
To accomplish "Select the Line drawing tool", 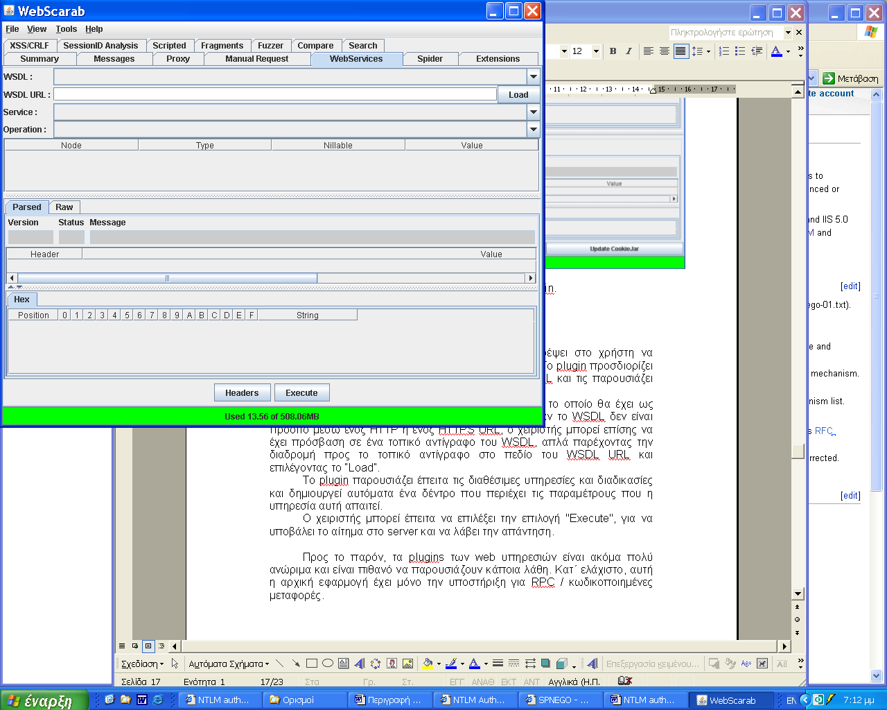I will pos(280,664).
